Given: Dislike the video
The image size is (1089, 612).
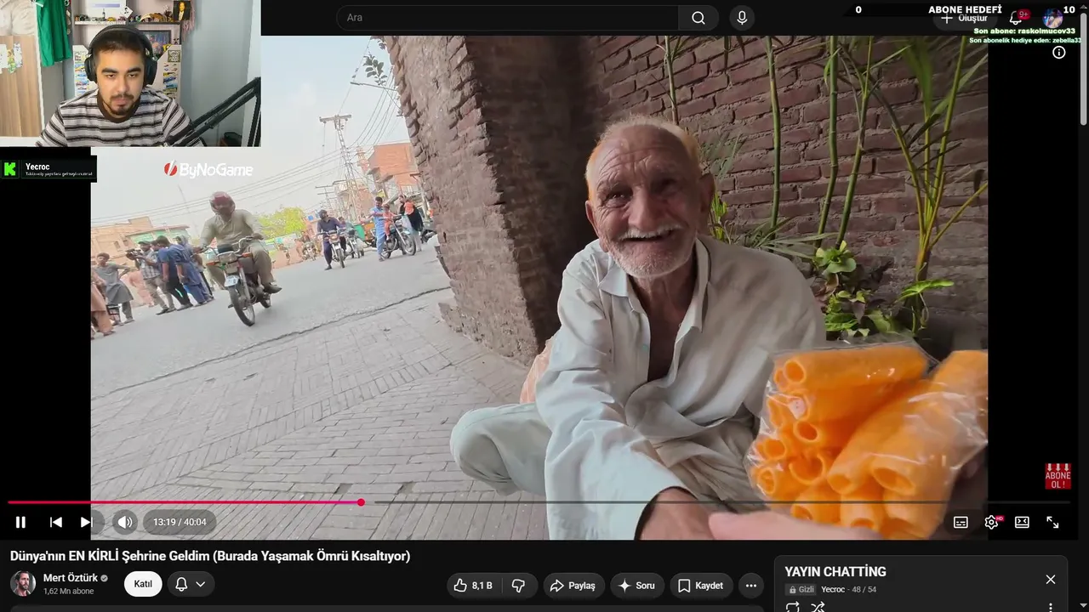Looking at the screenshot, I should pos(519,586).
